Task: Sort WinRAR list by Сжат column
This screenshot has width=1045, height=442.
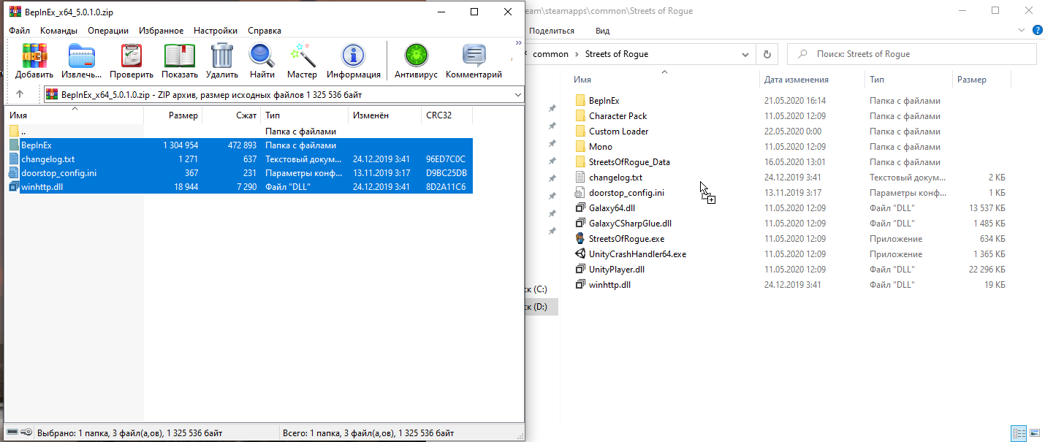Action: point(232,115)
